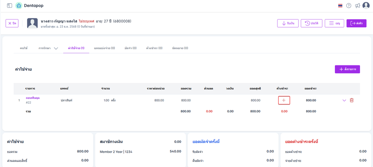Delete the ถอนฟันคุด expense row
Viewport: 373px width, 167px height.
(x=352, y=100)
